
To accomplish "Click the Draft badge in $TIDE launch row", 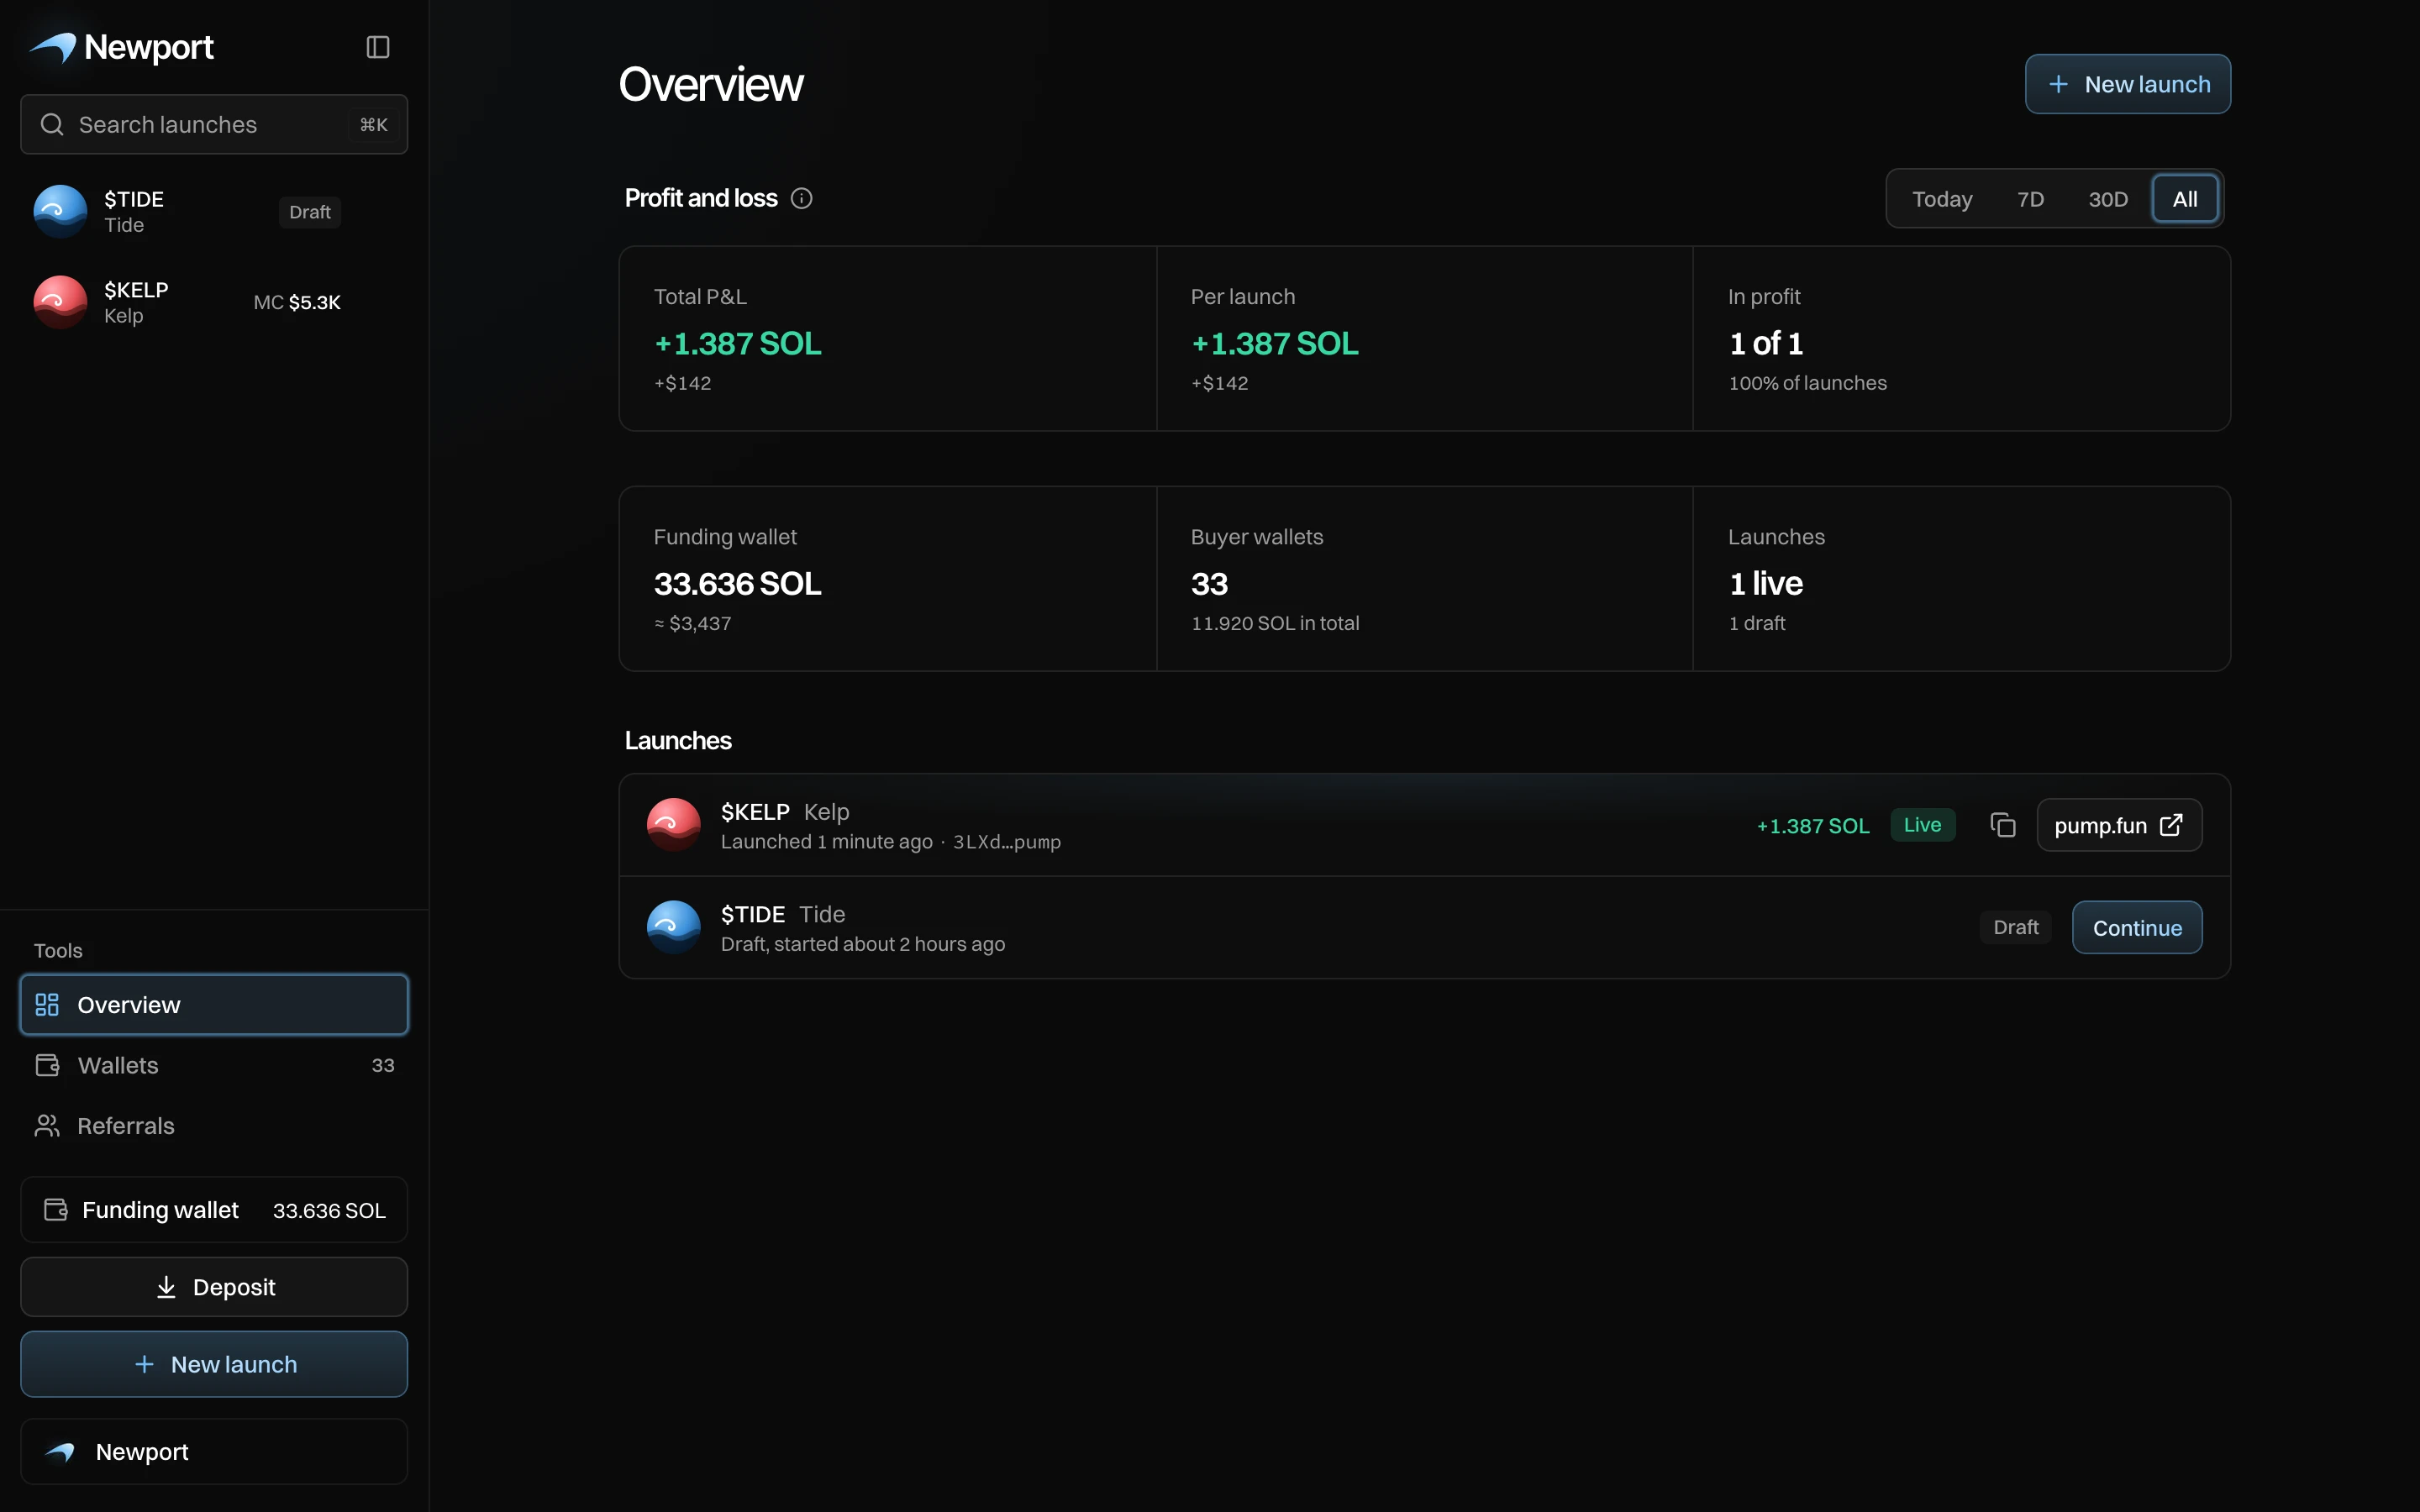I will 2015,927.
